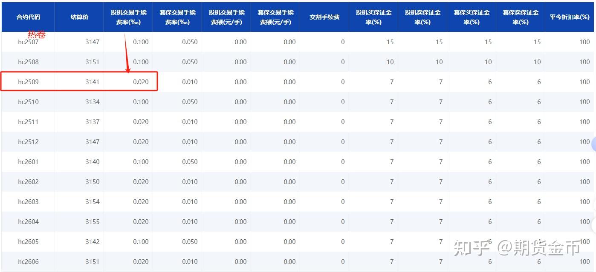Click settlement price 3137 in hc2511 row

pyautogui.click(x=92, y=122)
